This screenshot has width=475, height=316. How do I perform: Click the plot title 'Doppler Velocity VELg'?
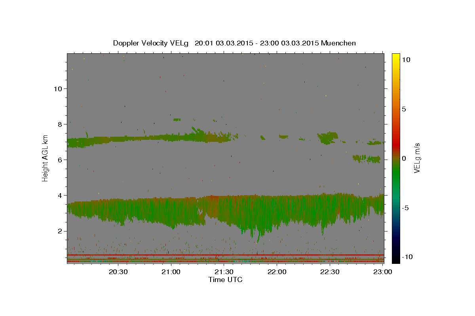[x=152, y=43]
